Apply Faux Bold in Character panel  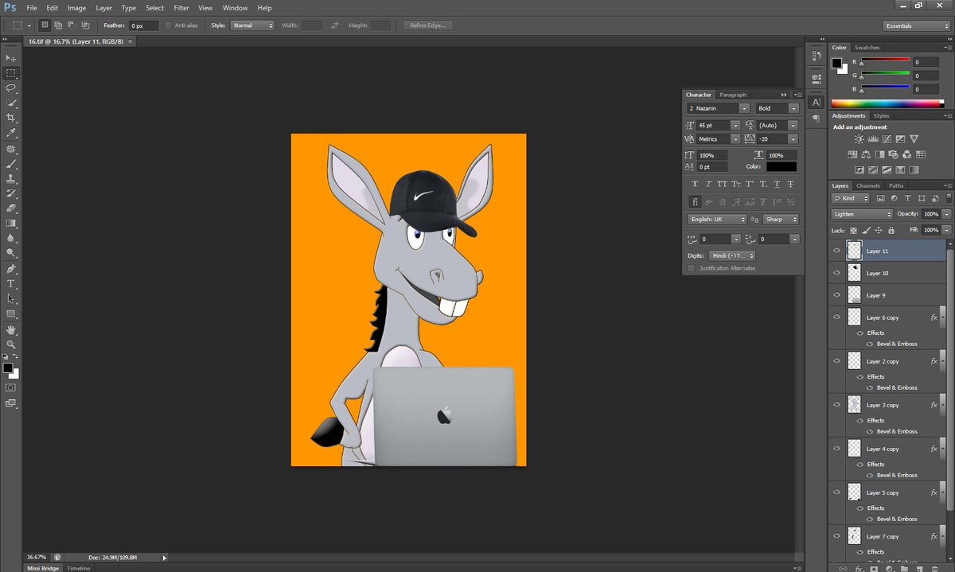pos(696,182)
